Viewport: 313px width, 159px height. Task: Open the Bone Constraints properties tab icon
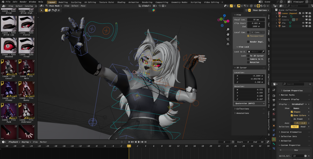(274, 148)
